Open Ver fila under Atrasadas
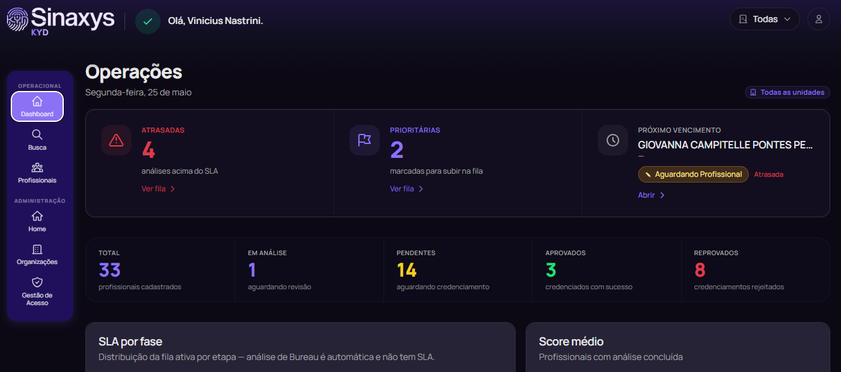Screen dimensions: 841x372 [159, 189]
